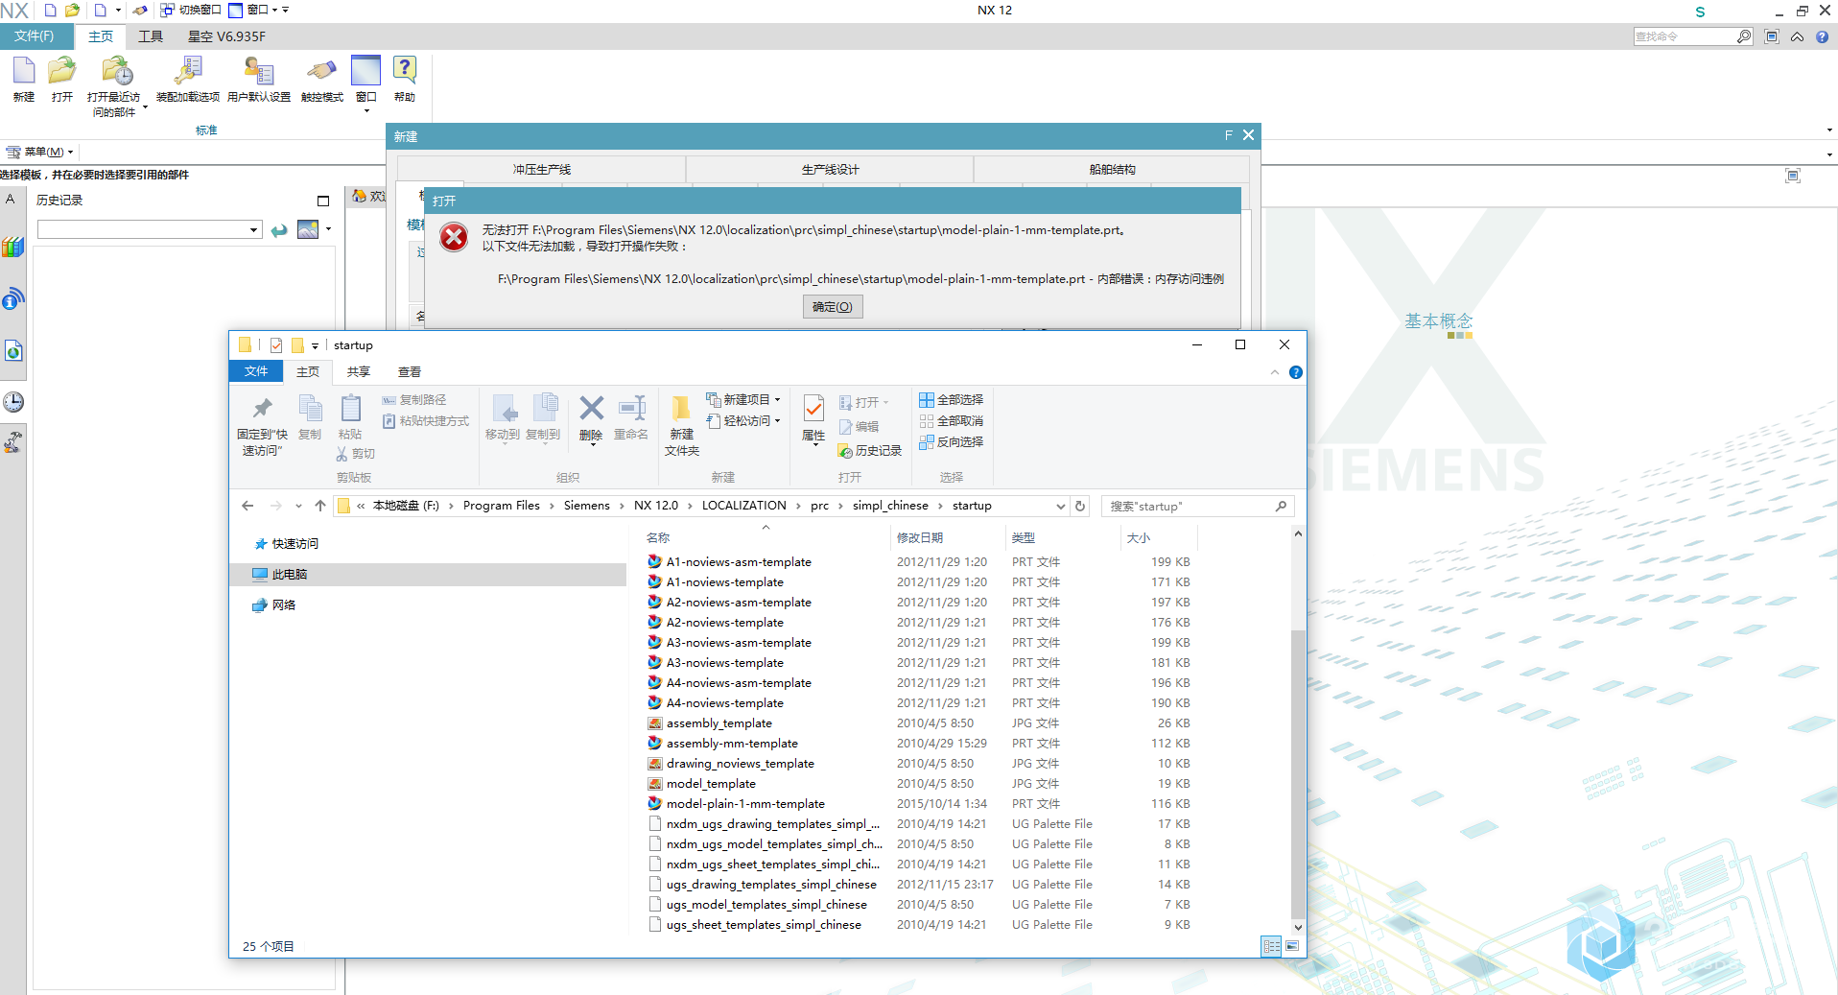This screenshot has width=1838, height=995.
Task: Expand the Explorer quick access toolbar customize arrow
Action: point(315,345)
